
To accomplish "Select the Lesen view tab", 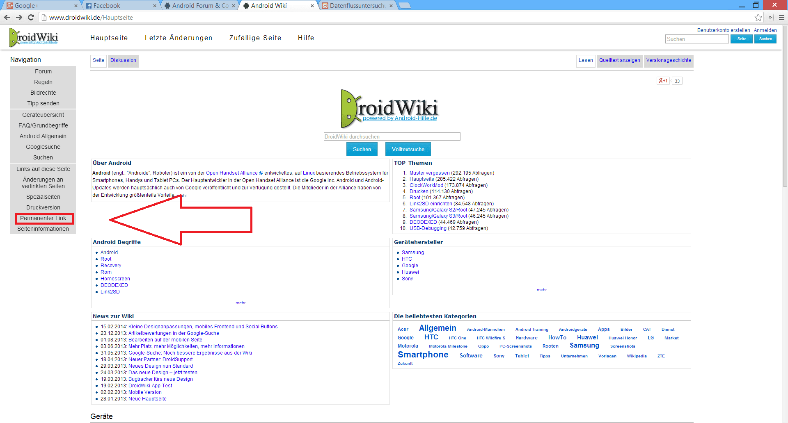I will click(586, 60).
